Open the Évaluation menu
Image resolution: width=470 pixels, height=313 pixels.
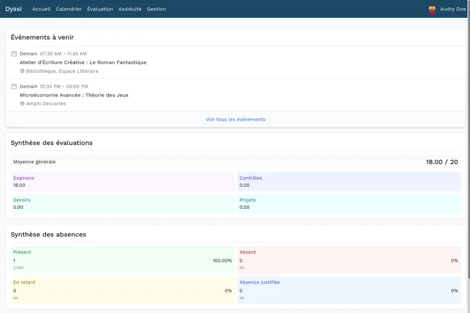[100, 9]
